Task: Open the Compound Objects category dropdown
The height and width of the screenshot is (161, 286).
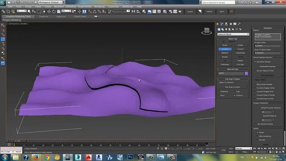Action: [233, 34]
